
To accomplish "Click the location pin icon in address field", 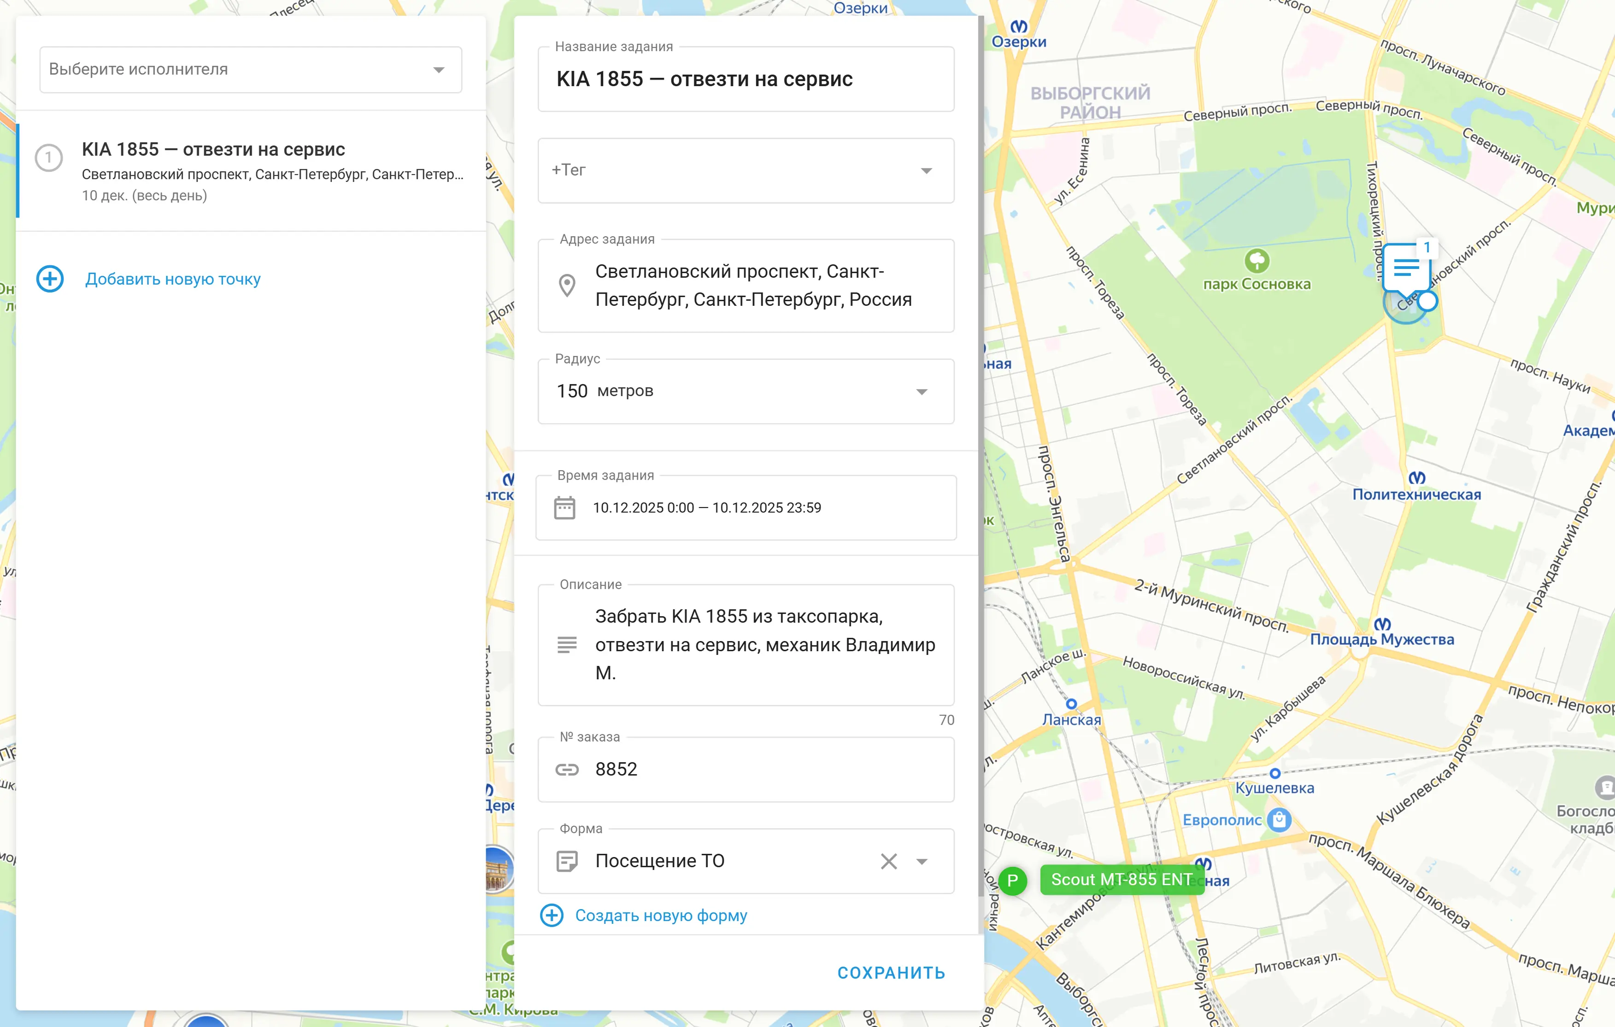I will point(567,286).
